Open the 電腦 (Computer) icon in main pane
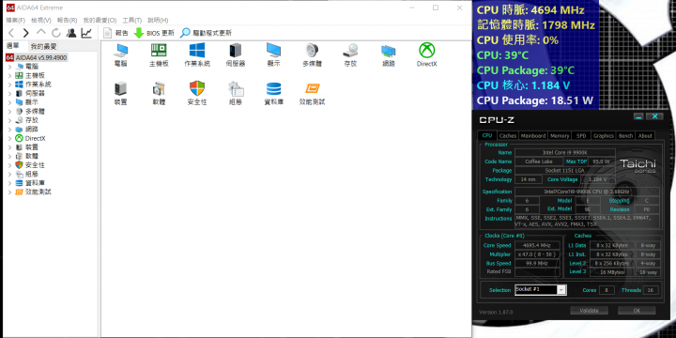This screenshot has height=338, width=676. [120, 51]
